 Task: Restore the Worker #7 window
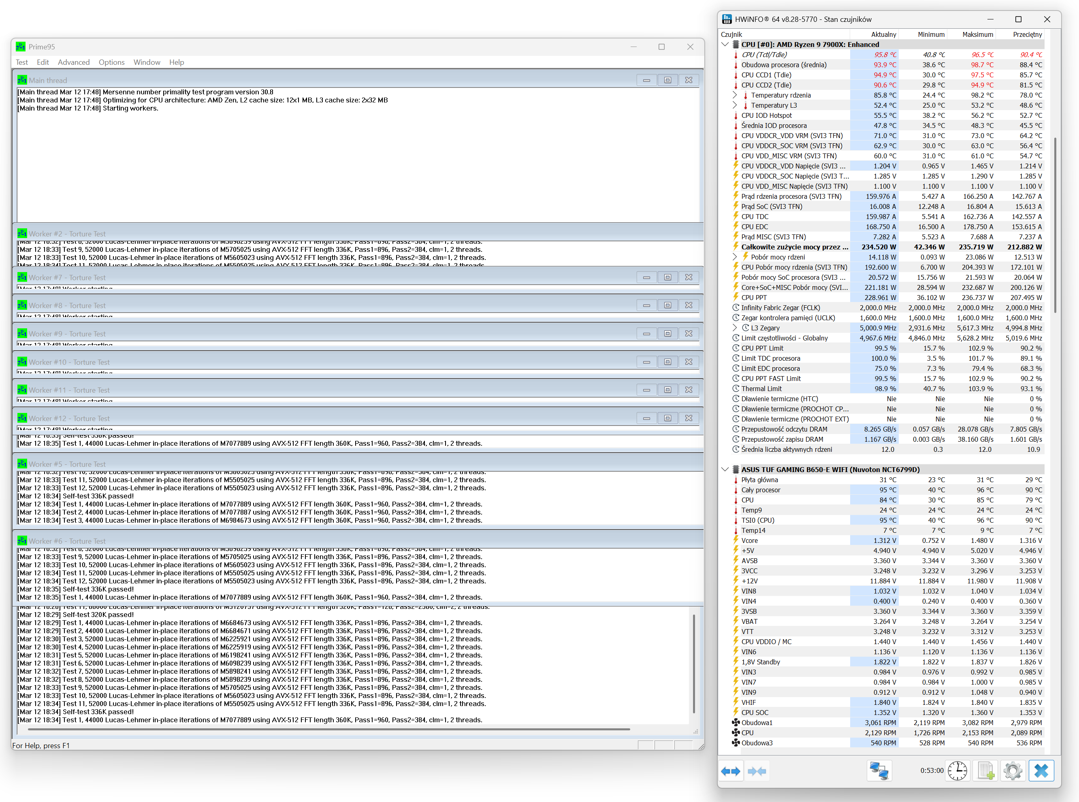pos(667,277)
